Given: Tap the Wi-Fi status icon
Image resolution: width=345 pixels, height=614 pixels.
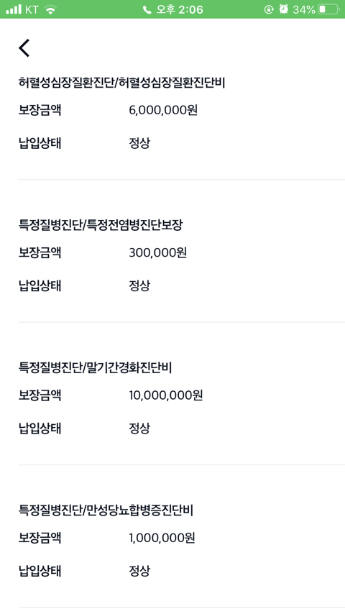Looking at the screenshot, I should (50, 9).
